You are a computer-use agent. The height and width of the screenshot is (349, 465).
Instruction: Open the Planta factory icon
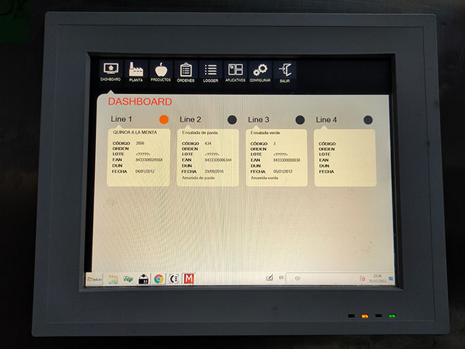point(135,71)
